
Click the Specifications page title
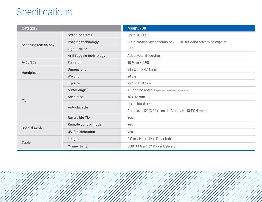pos(44,12)
